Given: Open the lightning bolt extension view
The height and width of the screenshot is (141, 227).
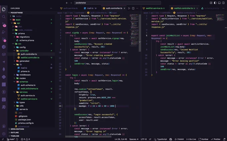Looking at the screenshot, I should click(4, 92).
